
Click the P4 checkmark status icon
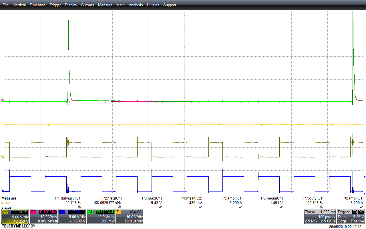click(200, 207)
